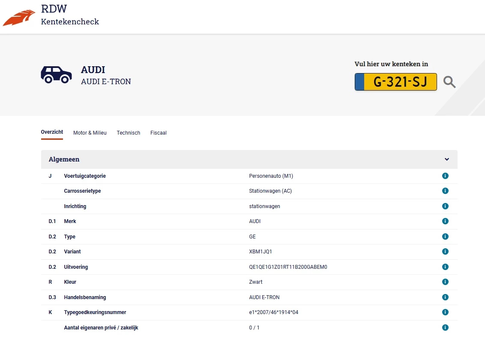
Task: Open info icon for Voertuigcategorie row
Action: click(445, 176)
